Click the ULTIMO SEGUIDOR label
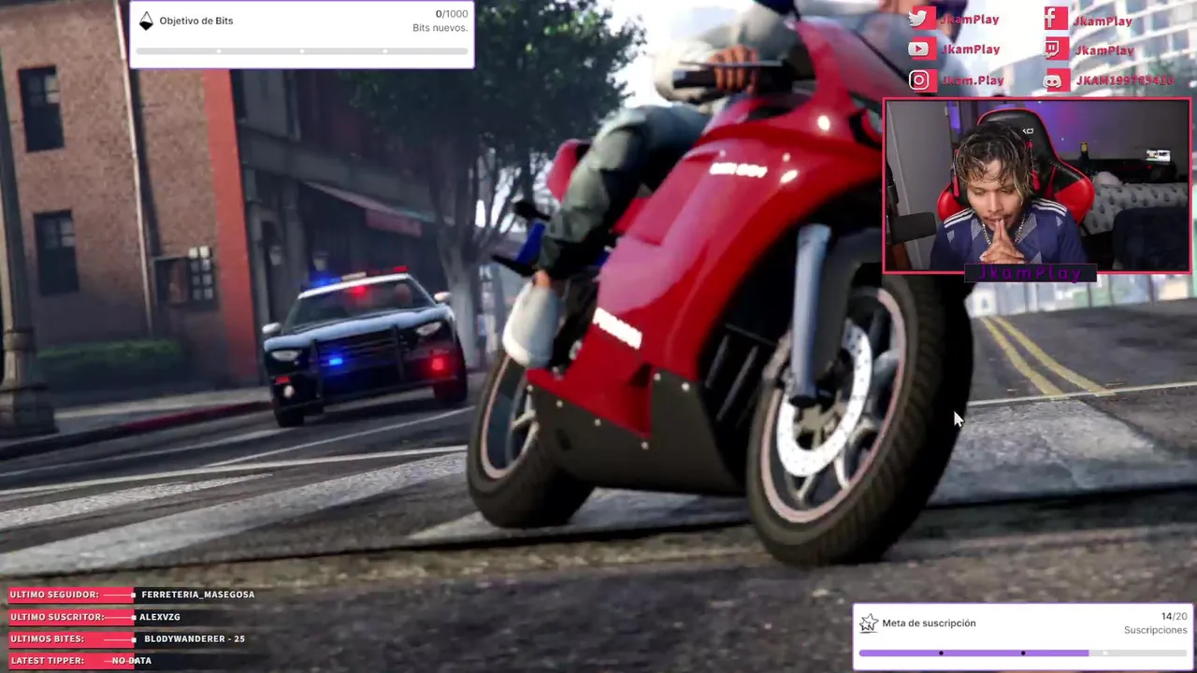 point(54,594)
